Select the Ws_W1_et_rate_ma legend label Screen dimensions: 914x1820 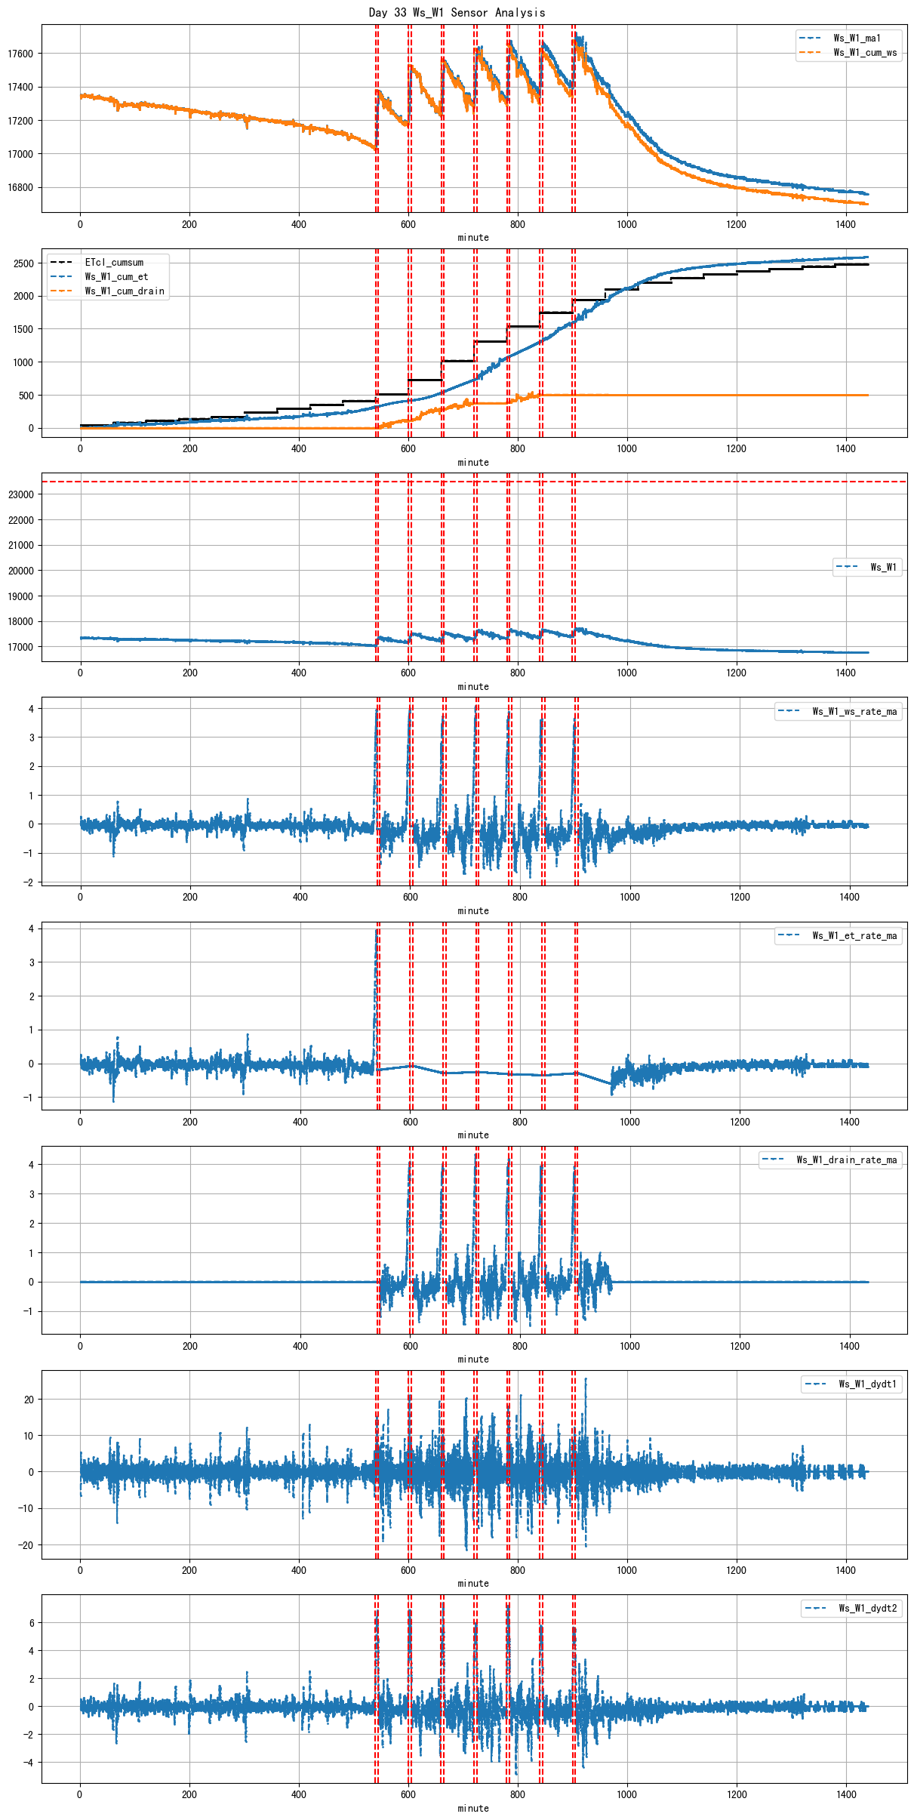tap(854, 936)
